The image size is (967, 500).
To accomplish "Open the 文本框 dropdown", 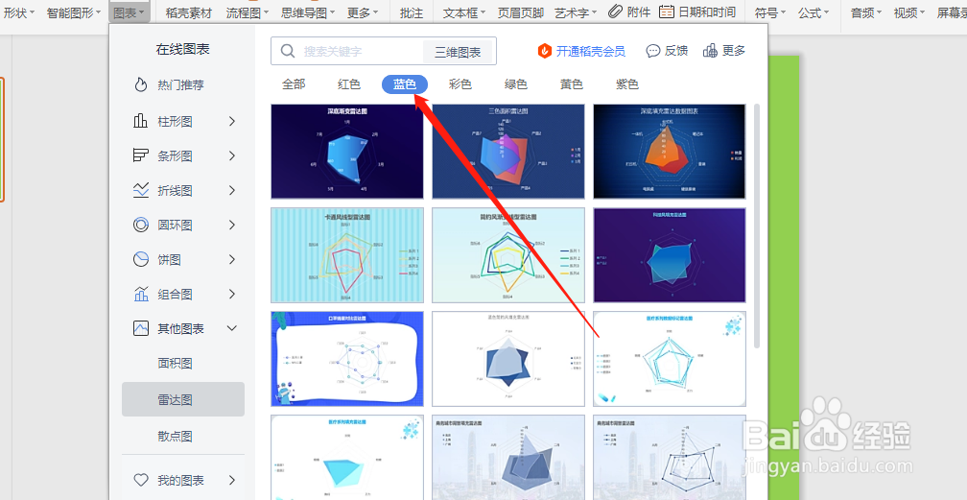I will (x=463, y=12).
